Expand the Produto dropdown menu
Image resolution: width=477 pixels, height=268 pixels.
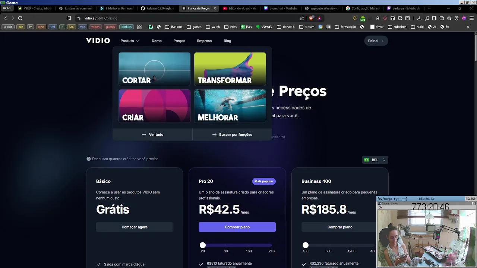(x=129, y=41)
